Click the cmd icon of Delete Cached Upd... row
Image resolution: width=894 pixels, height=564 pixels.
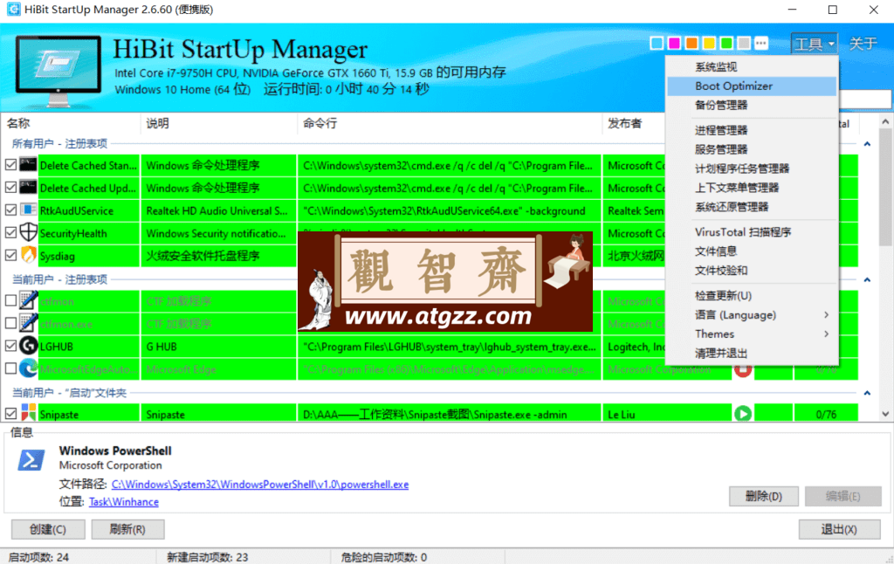click(28, 188)
